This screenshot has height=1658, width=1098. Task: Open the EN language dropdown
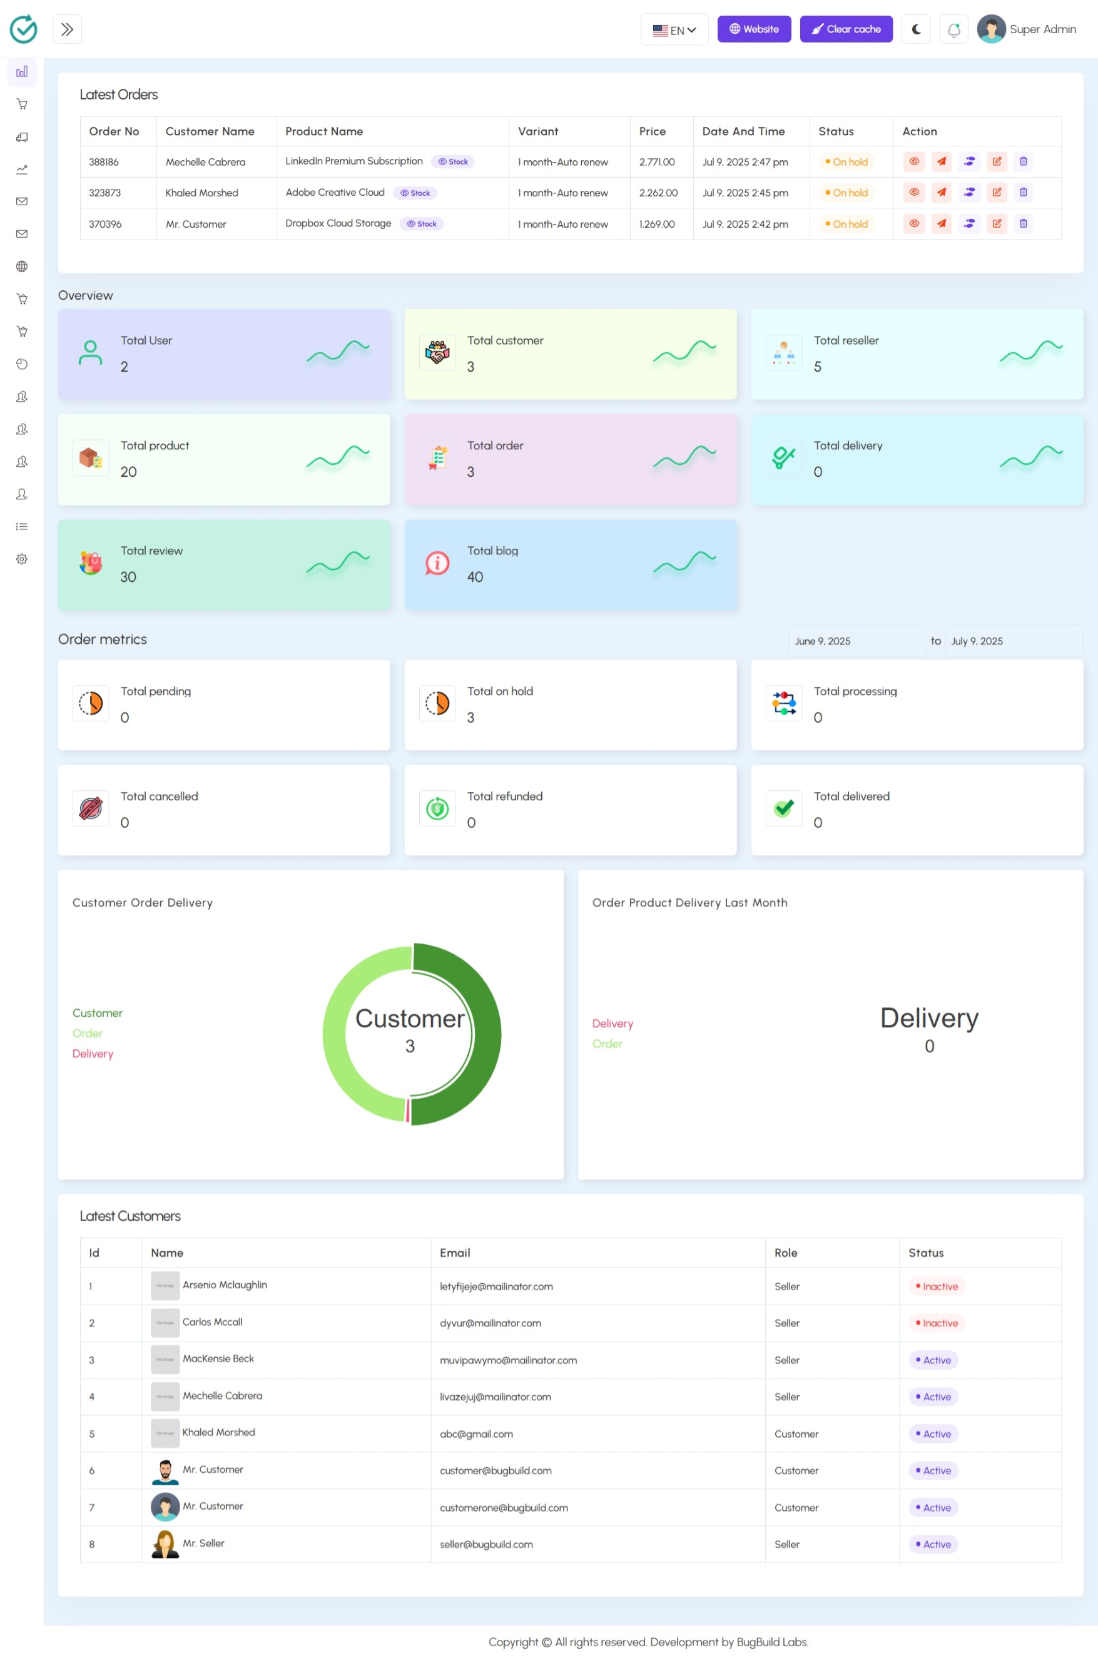coord(674,29)
